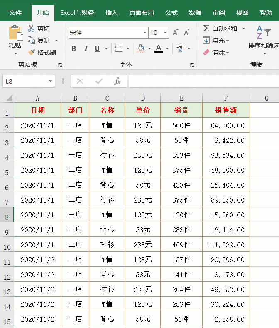This screenshot has width=279, height=328.
Task: Click the Cut (剪切) scissors icon
Action: pos(31,29)
